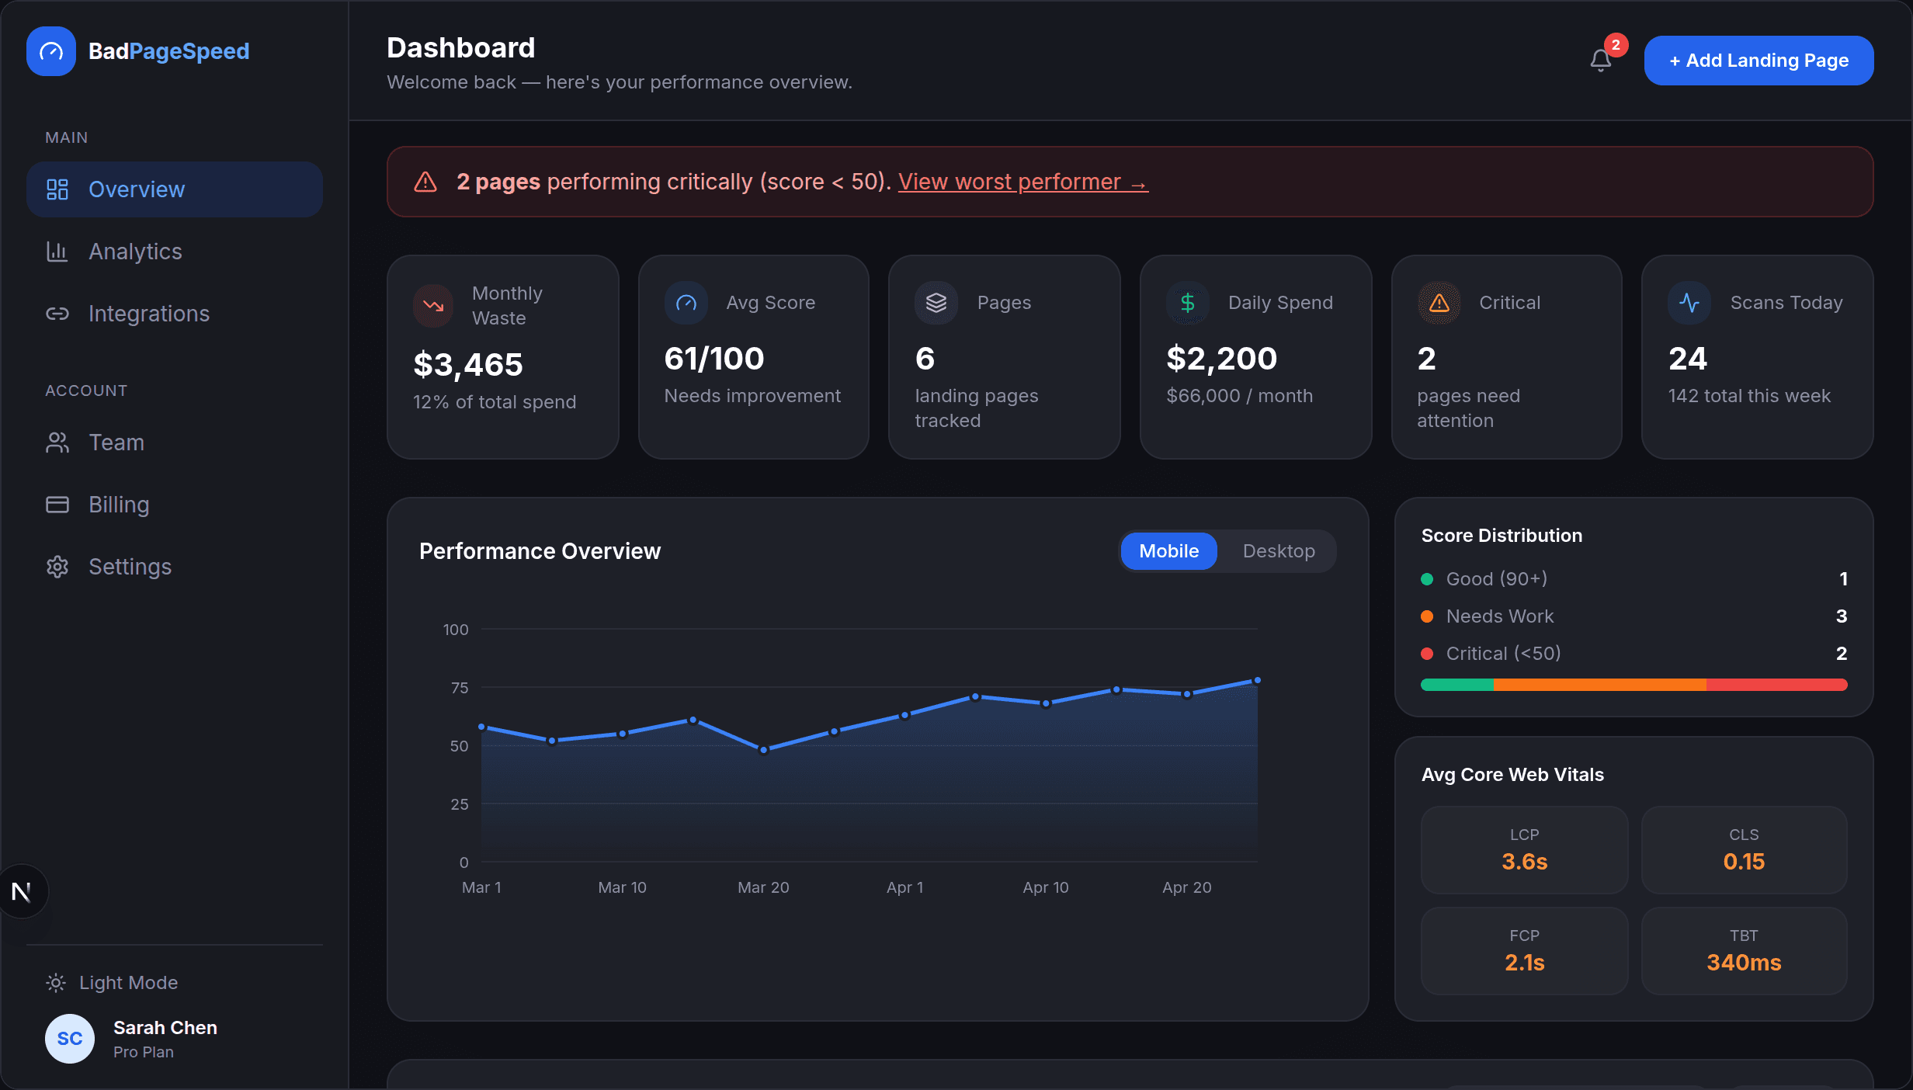Click the $66,000 / month text

tap(1239, 396)
